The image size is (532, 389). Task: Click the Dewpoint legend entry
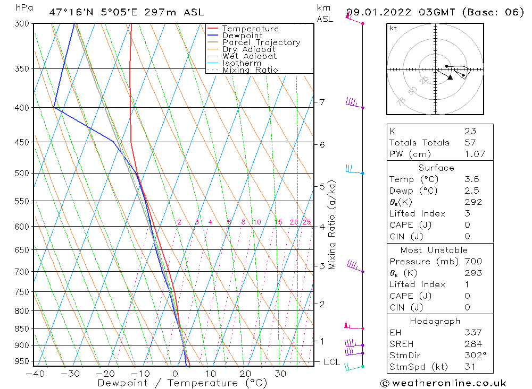tap(235, 35)
